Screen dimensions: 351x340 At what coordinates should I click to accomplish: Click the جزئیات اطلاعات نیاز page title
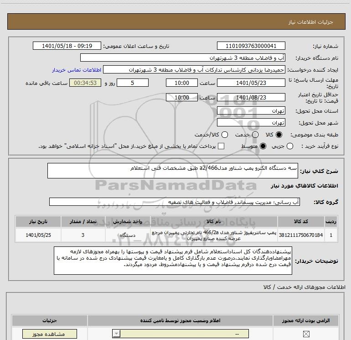click(x=311, y=22)
